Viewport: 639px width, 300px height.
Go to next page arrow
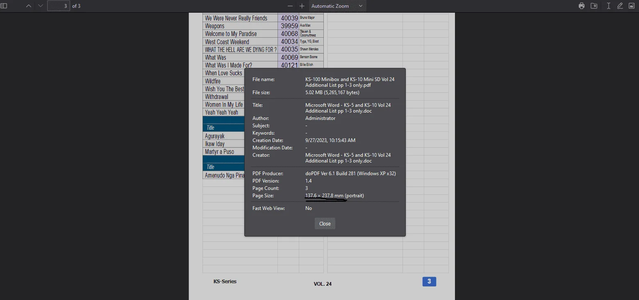pyautogui.click(x=40, y=6)
